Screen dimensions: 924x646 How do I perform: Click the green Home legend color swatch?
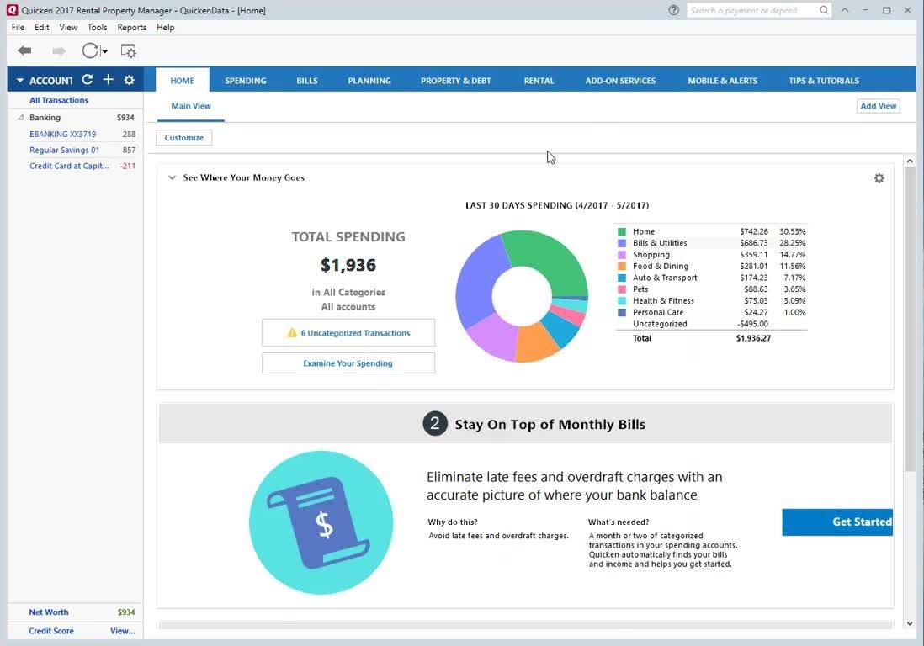tap(622, 231)
